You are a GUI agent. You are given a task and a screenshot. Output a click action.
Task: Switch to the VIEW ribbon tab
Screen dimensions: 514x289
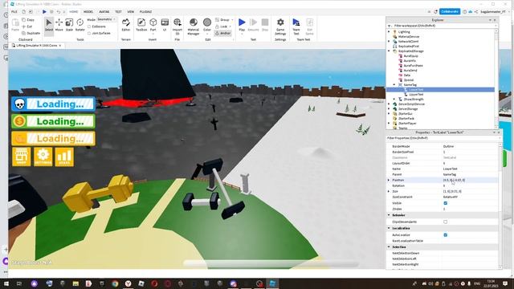click(x=130, y=12)
